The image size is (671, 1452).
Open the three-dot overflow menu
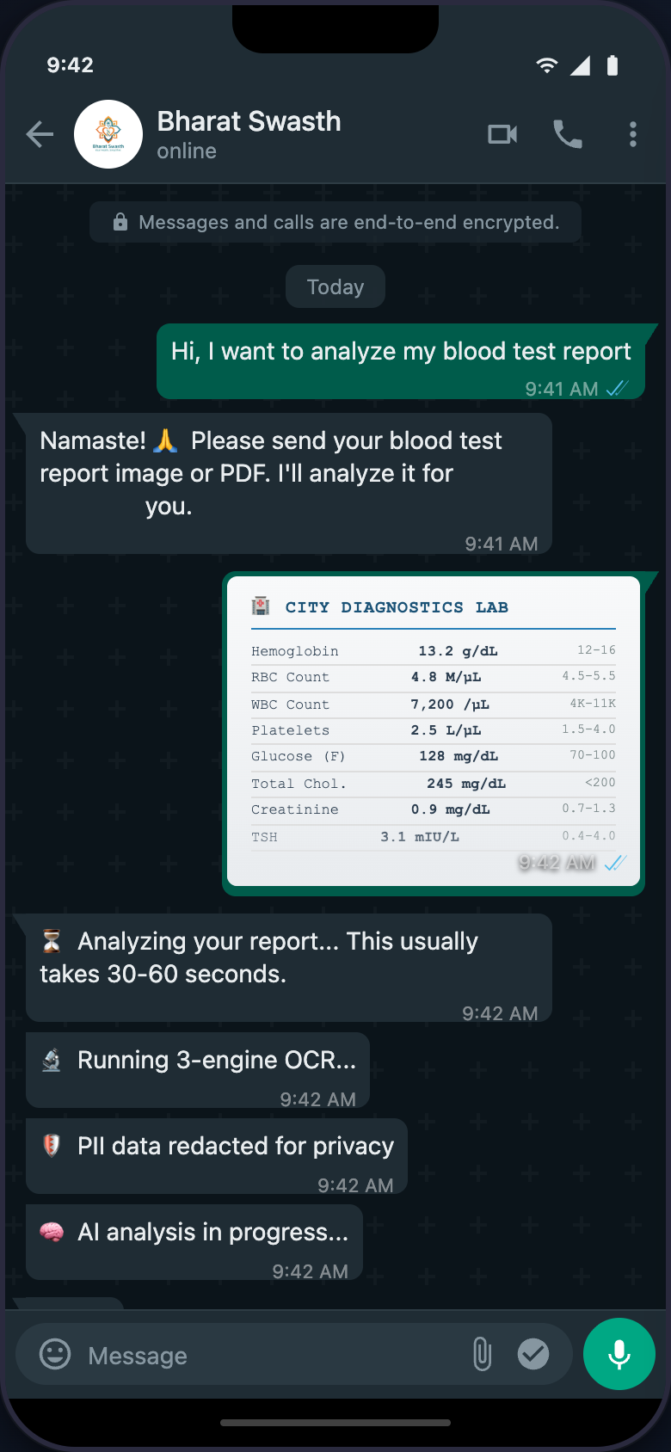[633, 134]
